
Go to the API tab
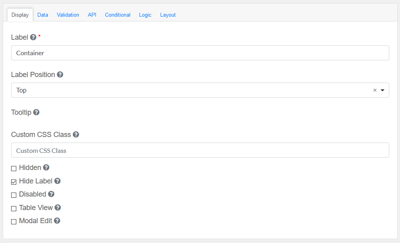[92, 15]
